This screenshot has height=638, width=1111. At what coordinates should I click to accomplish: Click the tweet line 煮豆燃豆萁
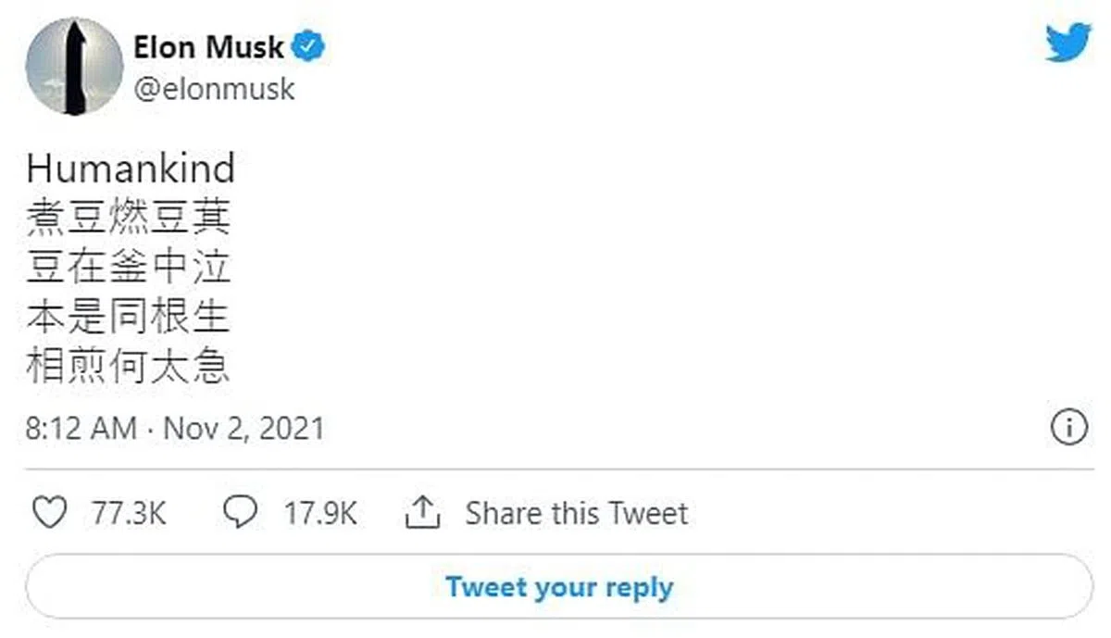tap(128, 219)
